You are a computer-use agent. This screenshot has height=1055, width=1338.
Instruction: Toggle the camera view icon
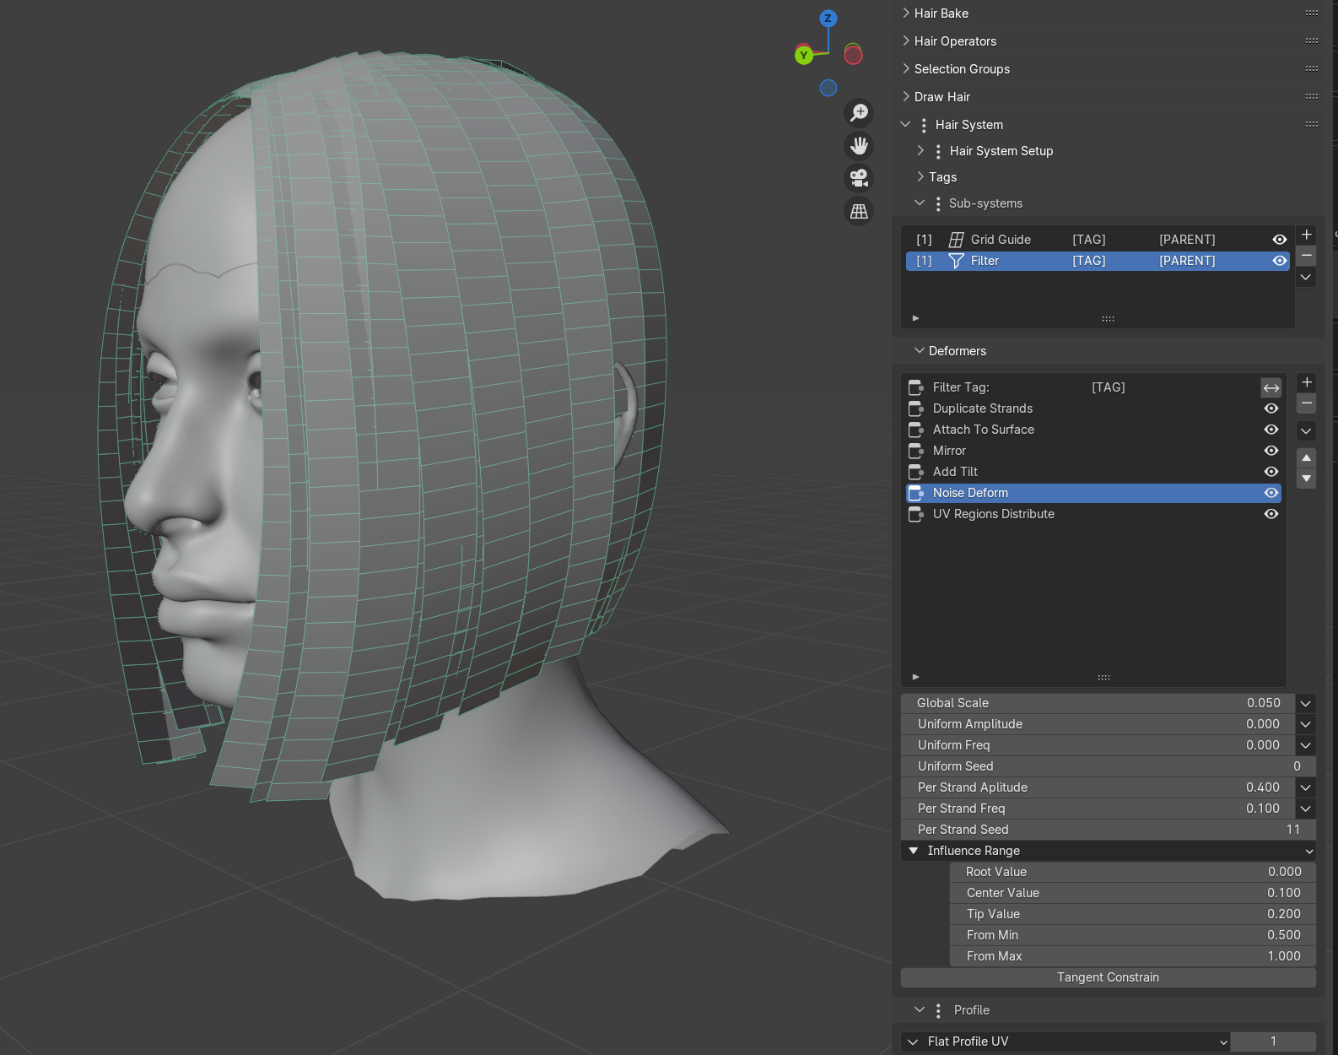click(x=859, y=178)
